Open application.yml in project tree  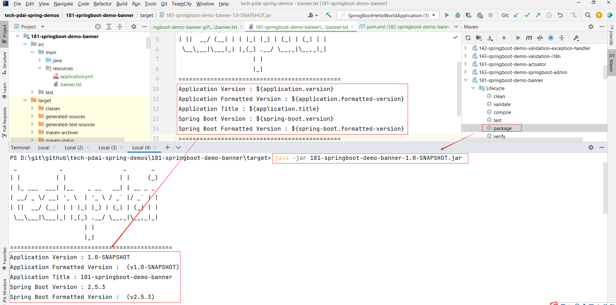[x=76, y=76]
